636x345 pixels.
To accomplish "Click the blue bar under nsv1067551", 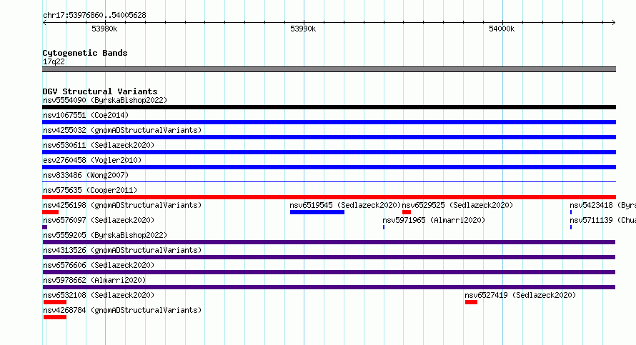I will pos(329,122).
